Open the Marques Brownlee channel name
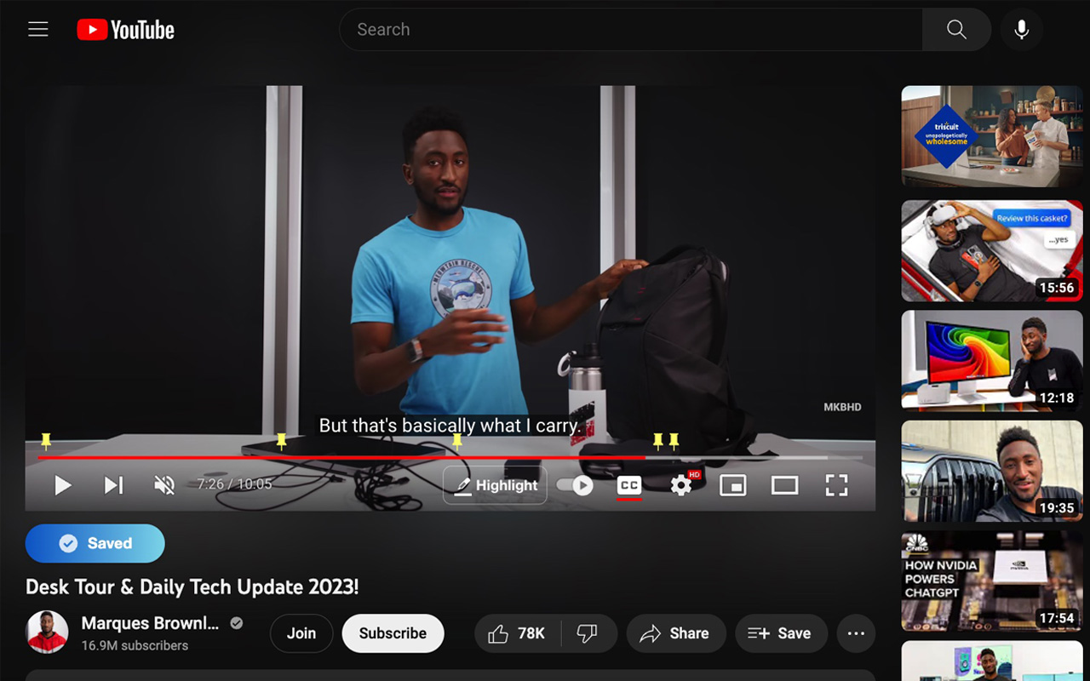This screenshot has height=681, width=1090. click(x=150, y=623)
